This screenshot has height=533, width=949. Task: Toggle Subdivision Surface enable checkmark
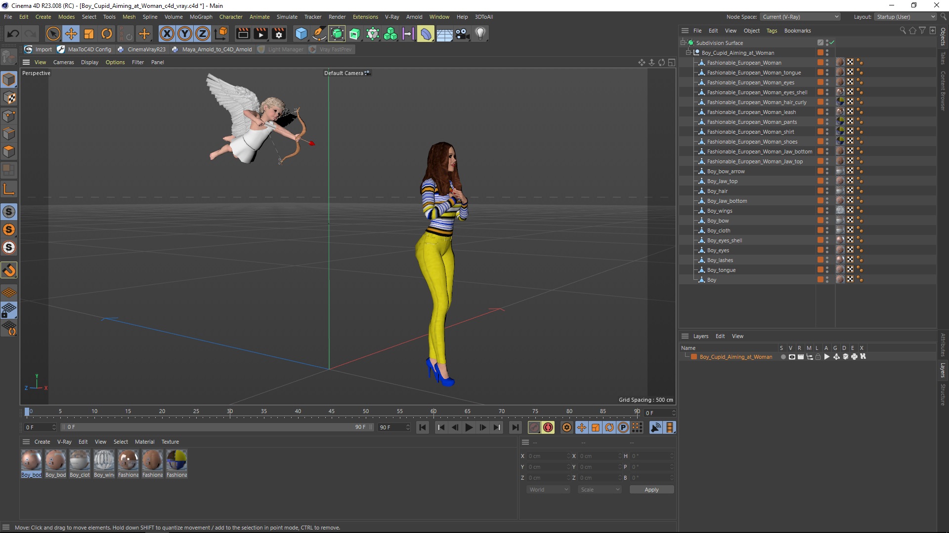(832, 42)
